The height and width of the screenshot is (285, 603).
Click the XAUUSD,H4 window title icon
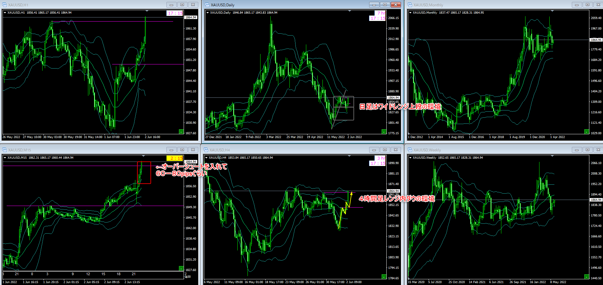206,150
